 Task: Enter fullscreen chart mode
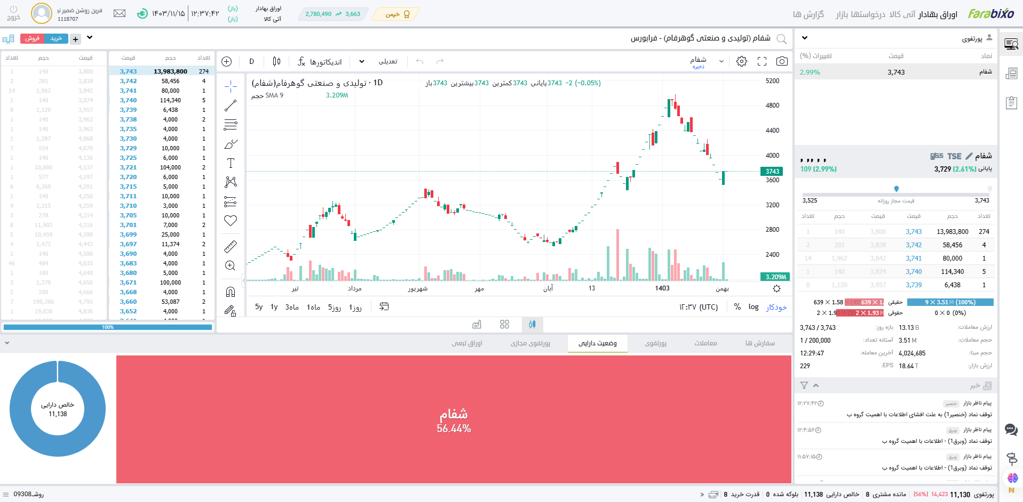(x=762, y=61)
